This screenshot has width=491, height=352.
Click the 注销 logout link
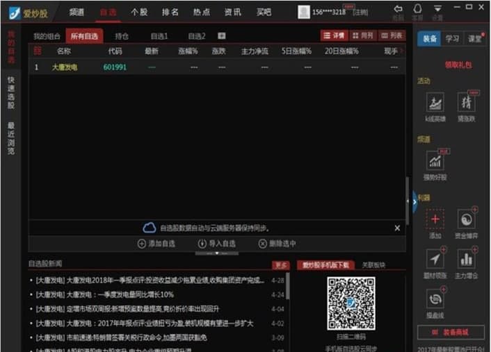pos(360,12)
